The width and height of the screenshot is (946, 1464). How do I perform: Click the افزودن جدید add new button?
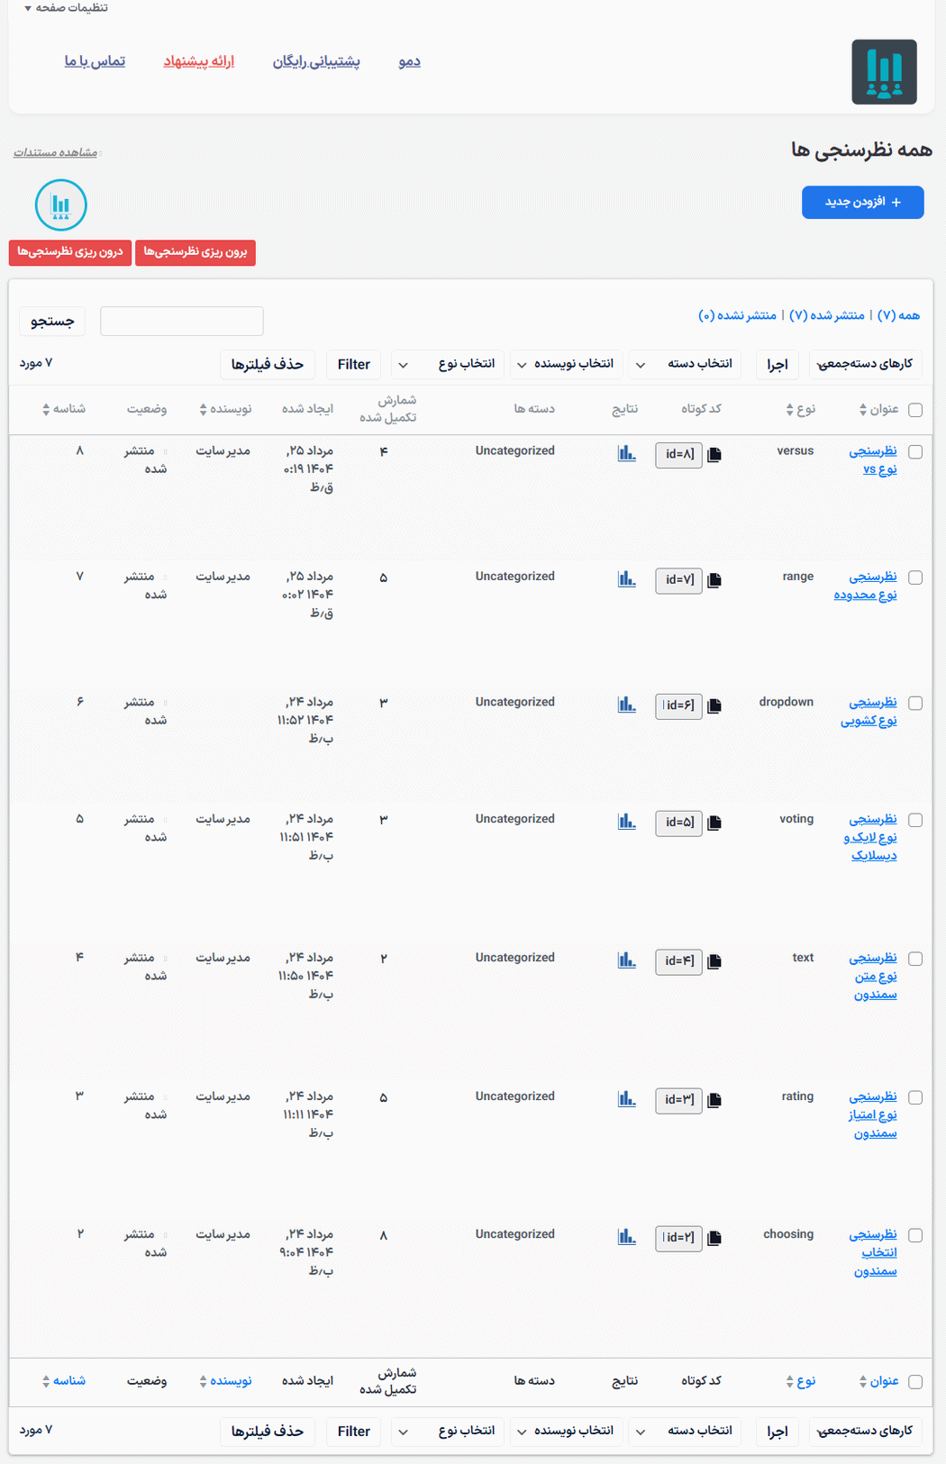pyautogui.click(x=863, y=203)
